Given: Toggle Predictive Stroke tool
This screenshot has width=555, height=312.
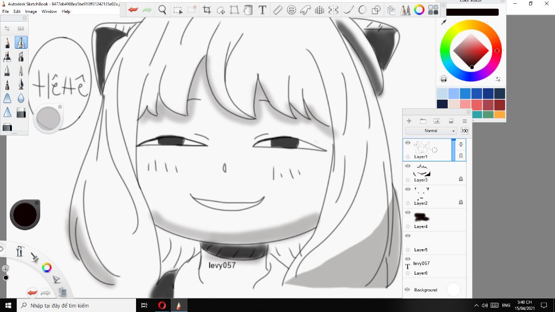Looking at the screenshot, I should (362, 10).
